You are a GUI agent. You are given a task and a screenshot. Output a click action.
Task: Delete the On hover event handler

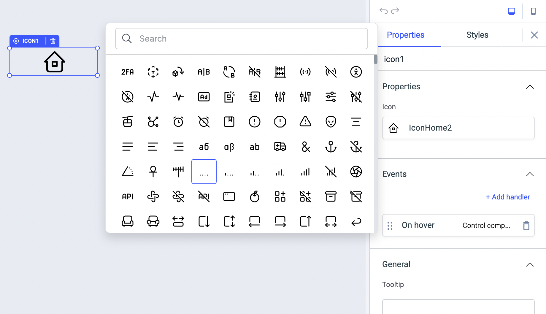(x=526, y=226)
